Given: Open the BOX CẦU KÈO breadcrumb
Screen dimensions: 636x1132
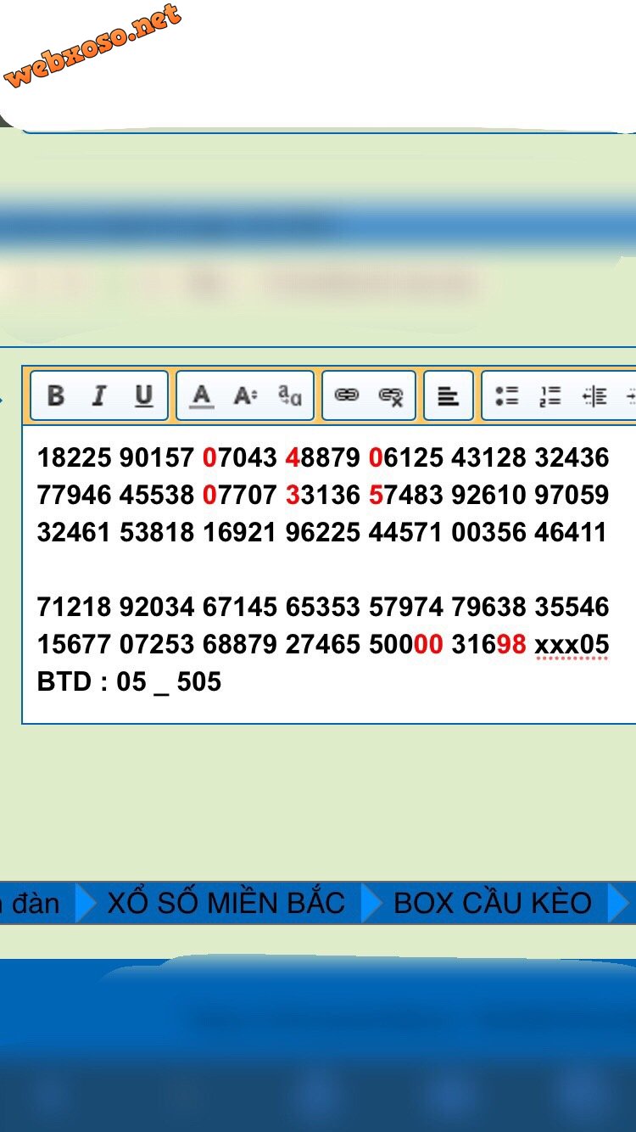Looking at the screenshot, I should (493, 903).
